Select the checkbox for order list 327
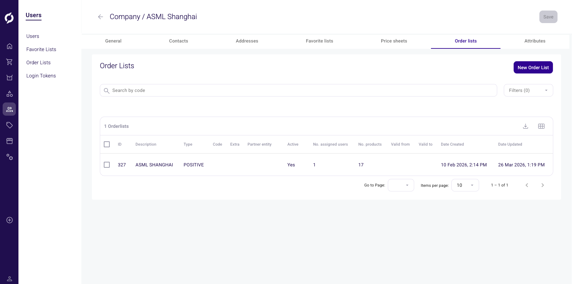Screen dimensions: 572x284 point(107,165)
